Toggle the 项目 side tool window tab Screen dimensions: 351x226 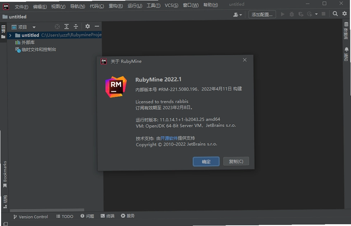(3, 32)
